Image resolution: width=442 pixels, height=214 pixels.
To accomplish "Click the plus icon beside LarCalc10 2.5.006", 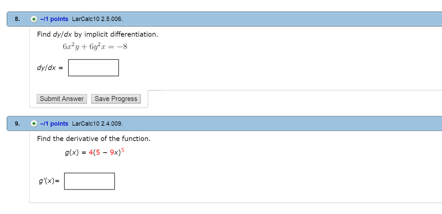I will click(x=33, y=19).
